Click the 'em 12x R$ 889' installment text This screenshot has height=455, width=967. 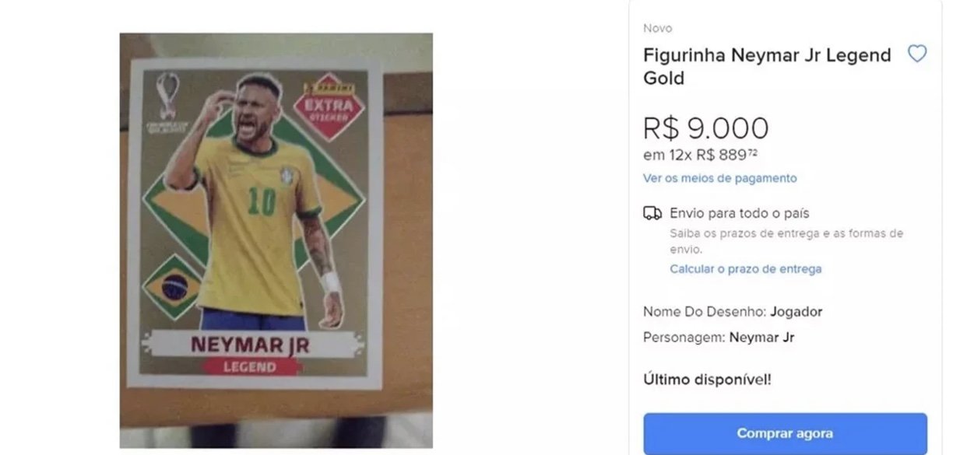pos(700,155)
